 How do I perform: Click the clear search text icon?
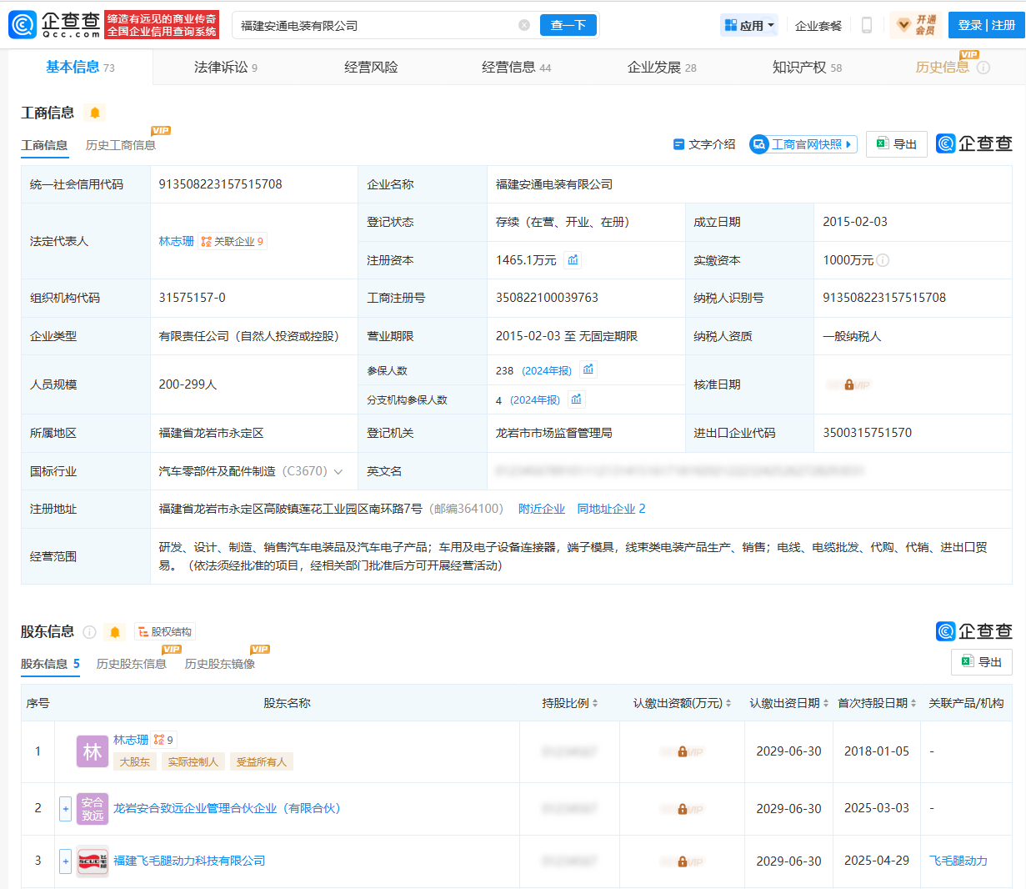point(524,25)
